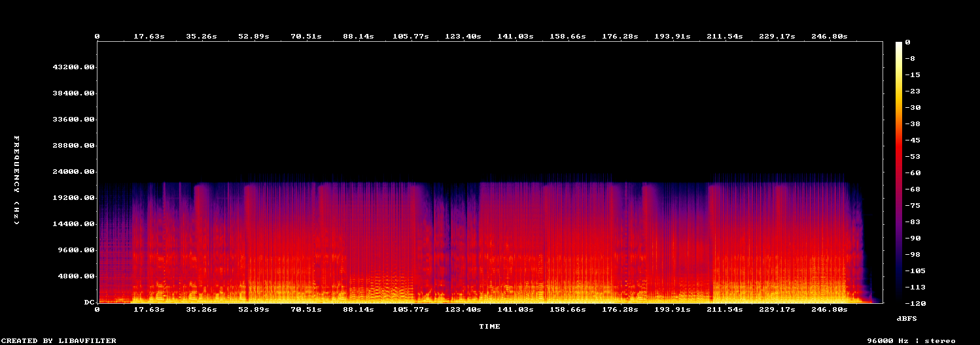Click the TIME axis title below spectrogram
This screenshot has height=345, width=980.
pos(490,326)
